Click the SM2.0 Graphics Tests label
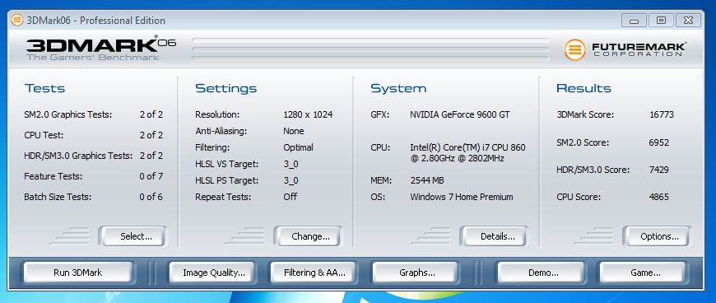The width and height of the screenshot is (716, 303). click(68, 114)
